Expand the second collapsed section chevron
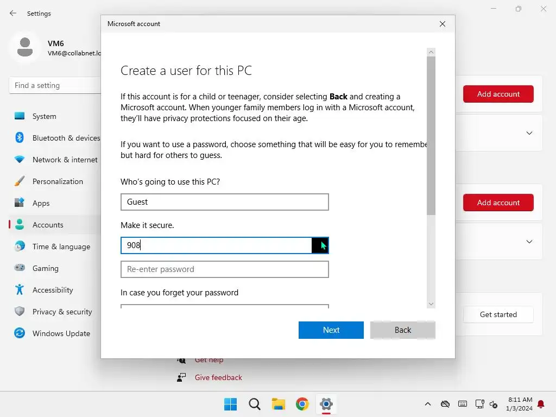 [x=529, y=242]
